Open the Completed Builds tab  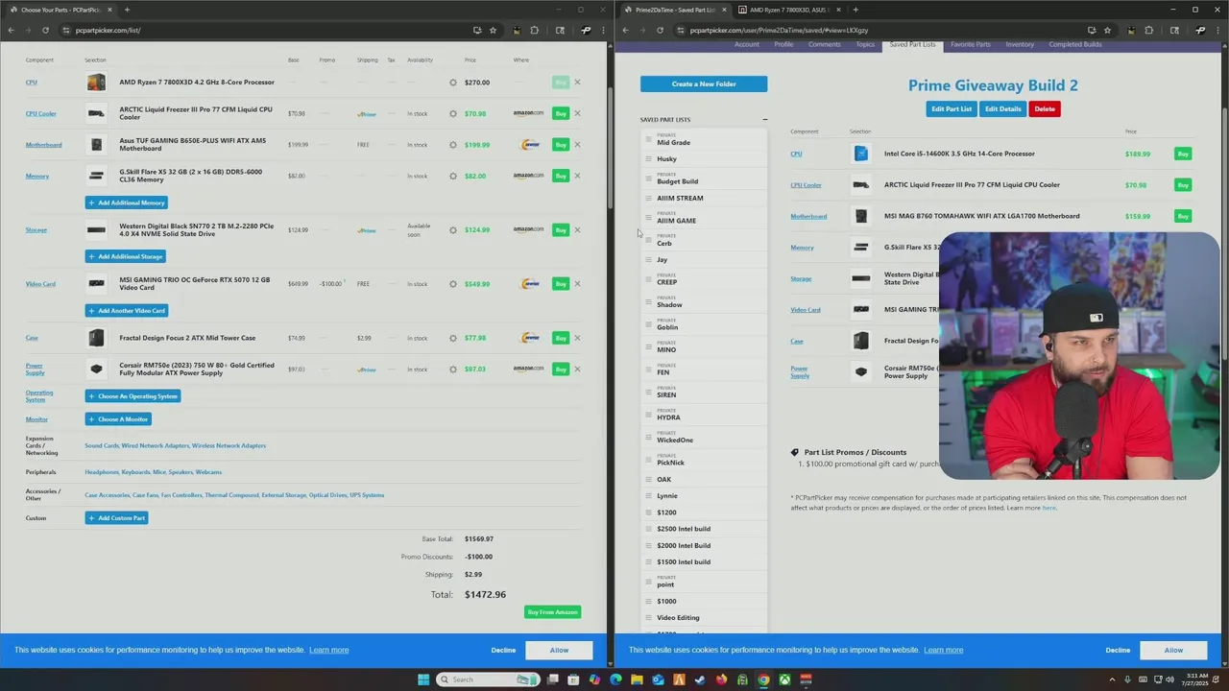[1075, 44]
